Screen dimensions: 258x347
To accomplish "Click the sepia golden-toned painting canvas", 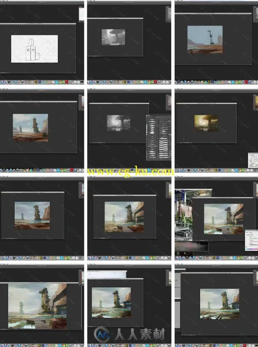I will [x=206, y=123].
